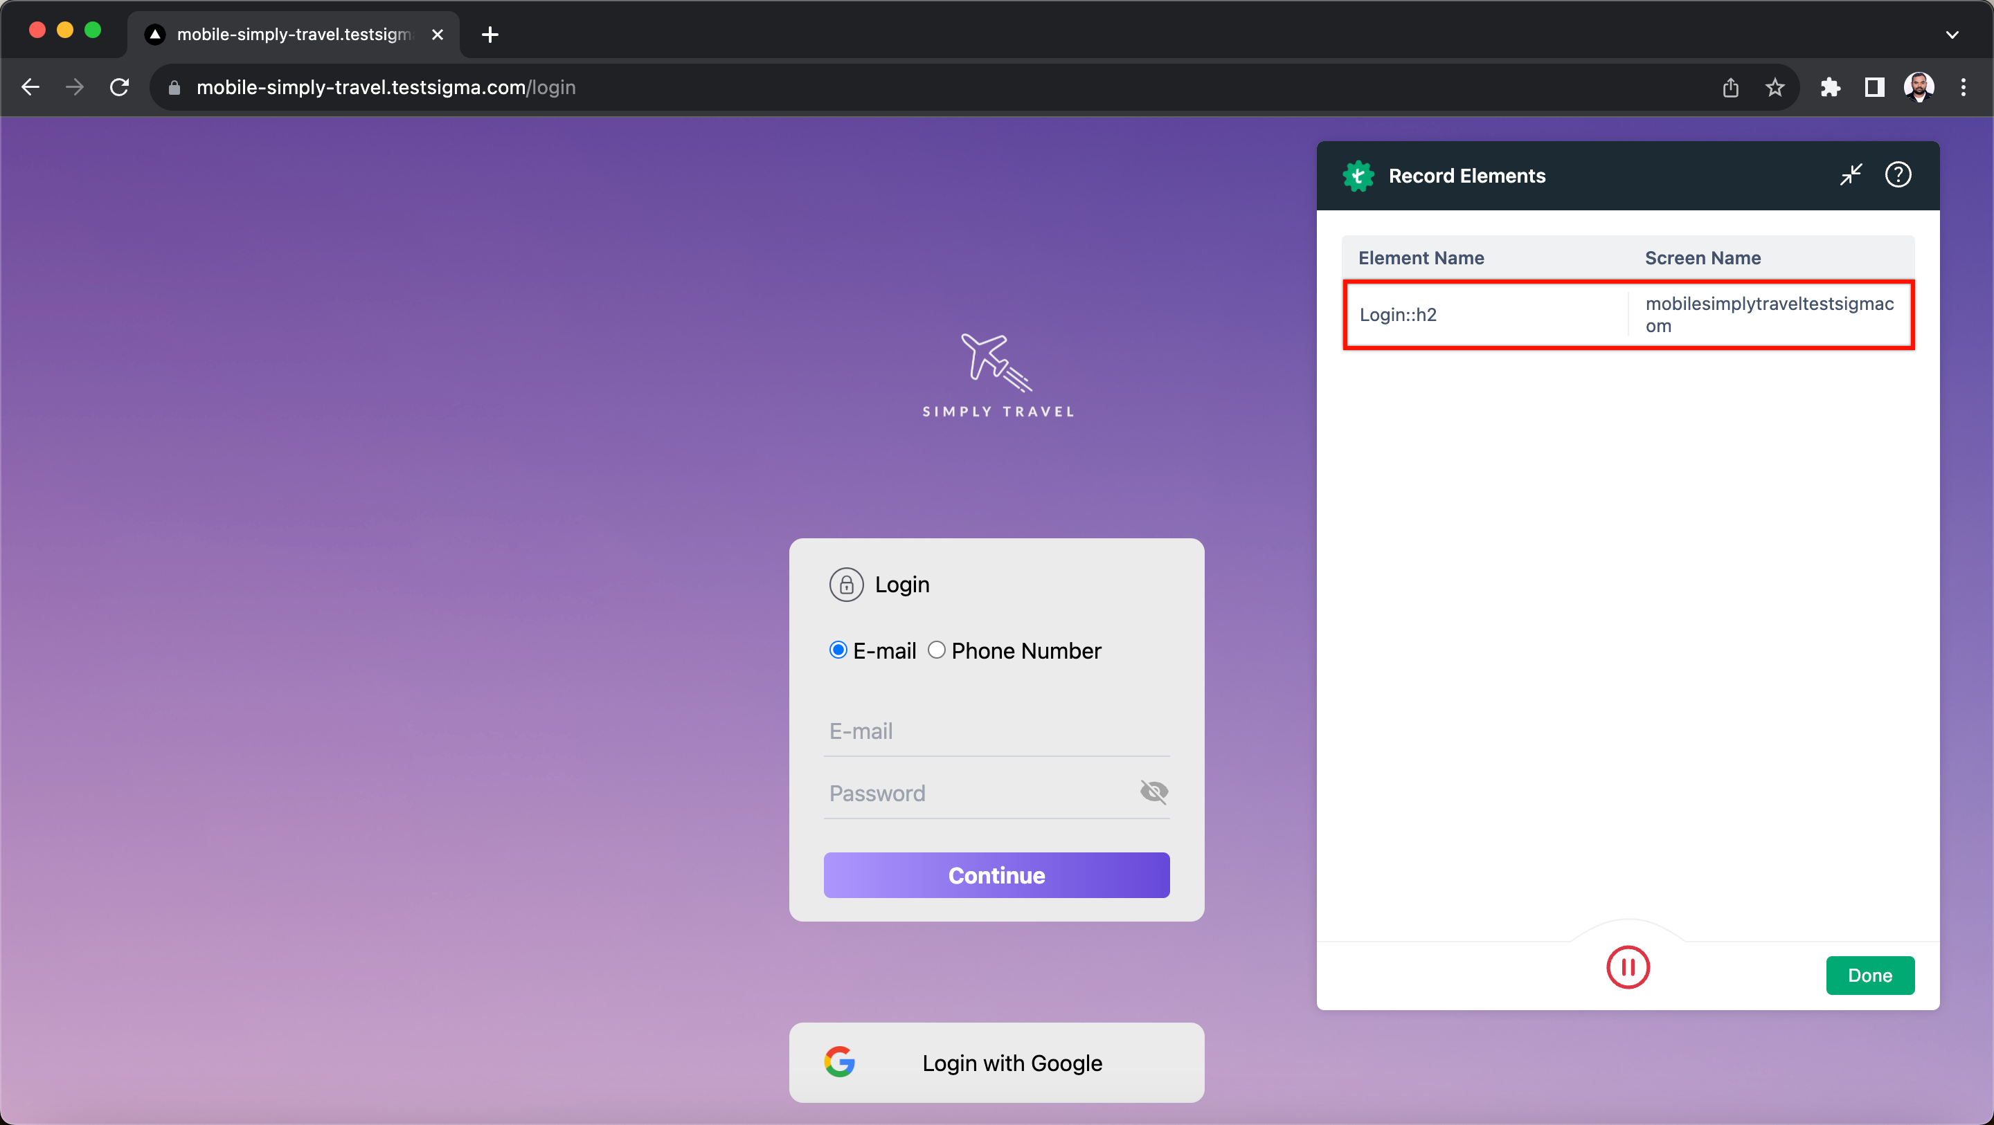Click the help question mark icon
Viewport: 1994px width, 1125px height.
1901,175
